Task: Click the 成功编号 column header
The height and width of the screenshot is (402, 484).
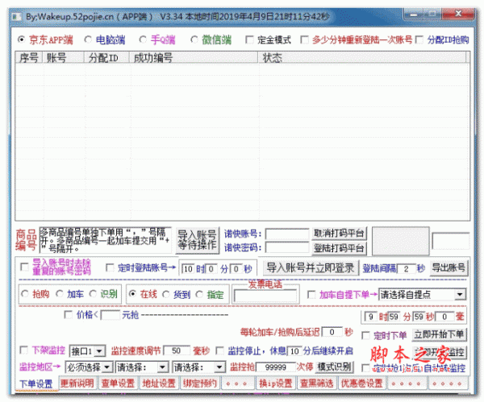Action: (194, 58)
